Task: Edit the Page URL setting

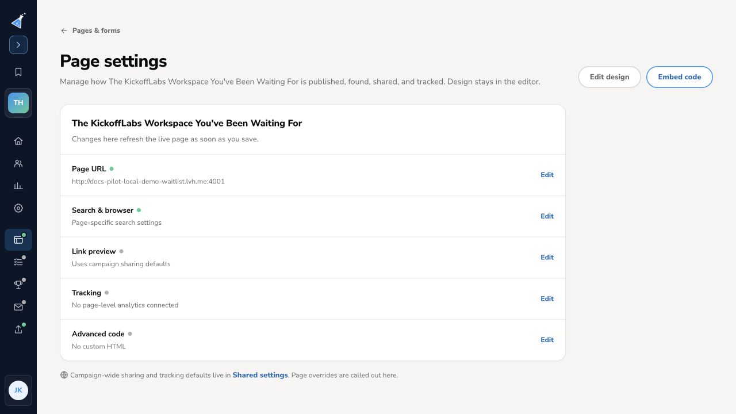Action: 547,175
